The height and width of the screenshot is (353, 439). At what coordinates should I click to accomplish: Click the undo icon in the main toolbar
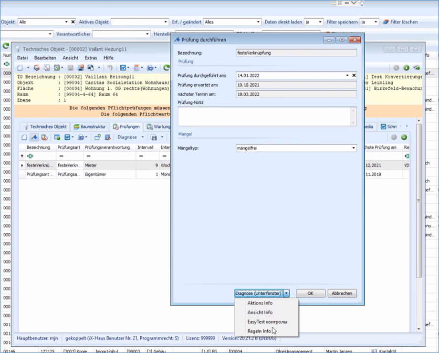click(x=110, y=68)
